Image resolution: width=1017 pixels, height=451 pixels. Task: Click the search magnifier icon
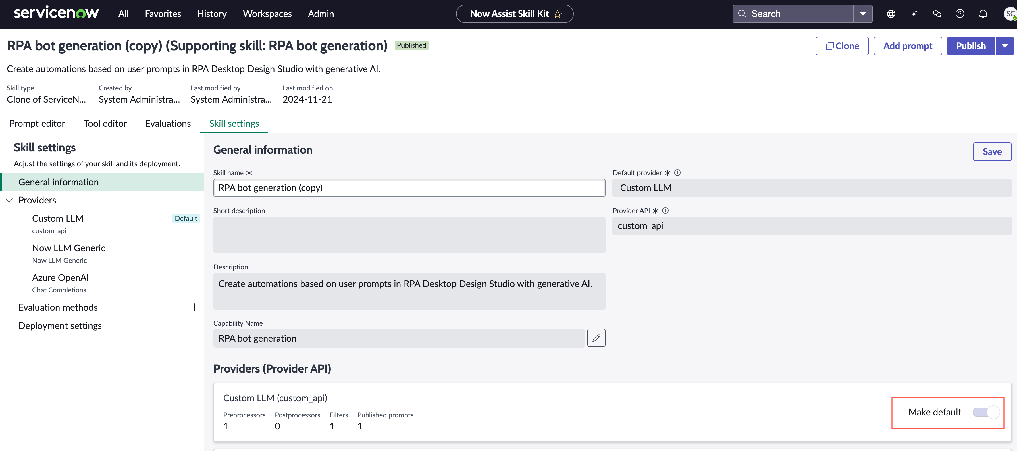point(742,14)
